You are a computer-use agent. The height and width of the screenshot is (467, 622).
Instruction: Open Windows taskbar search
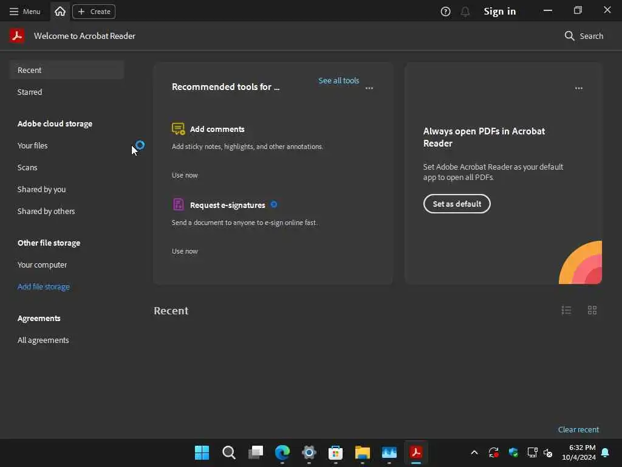tap(229, 452)
